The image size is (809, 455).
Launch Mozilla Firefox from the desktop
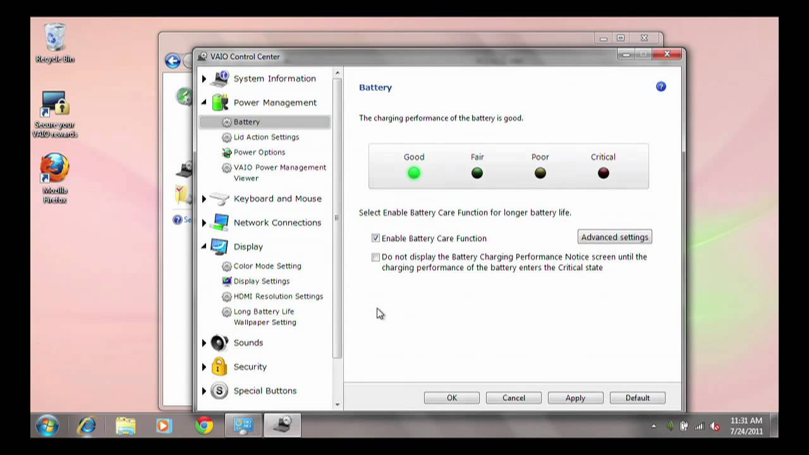tap(55, 178)
